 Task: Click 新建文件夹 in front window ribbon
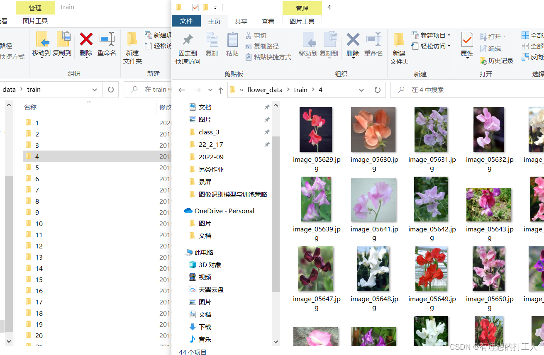[x=399, y=49]
